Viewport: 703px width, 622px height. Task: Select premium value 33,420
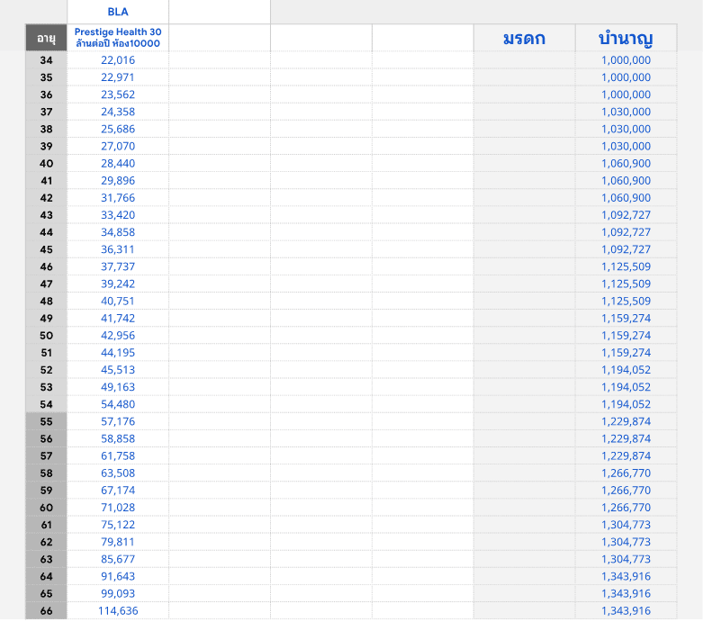coord(118,215)
